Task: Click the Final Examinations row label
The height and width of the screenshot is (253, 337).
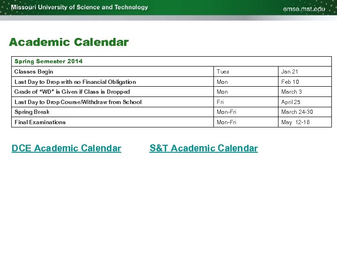Action: (x=40, y=122)
